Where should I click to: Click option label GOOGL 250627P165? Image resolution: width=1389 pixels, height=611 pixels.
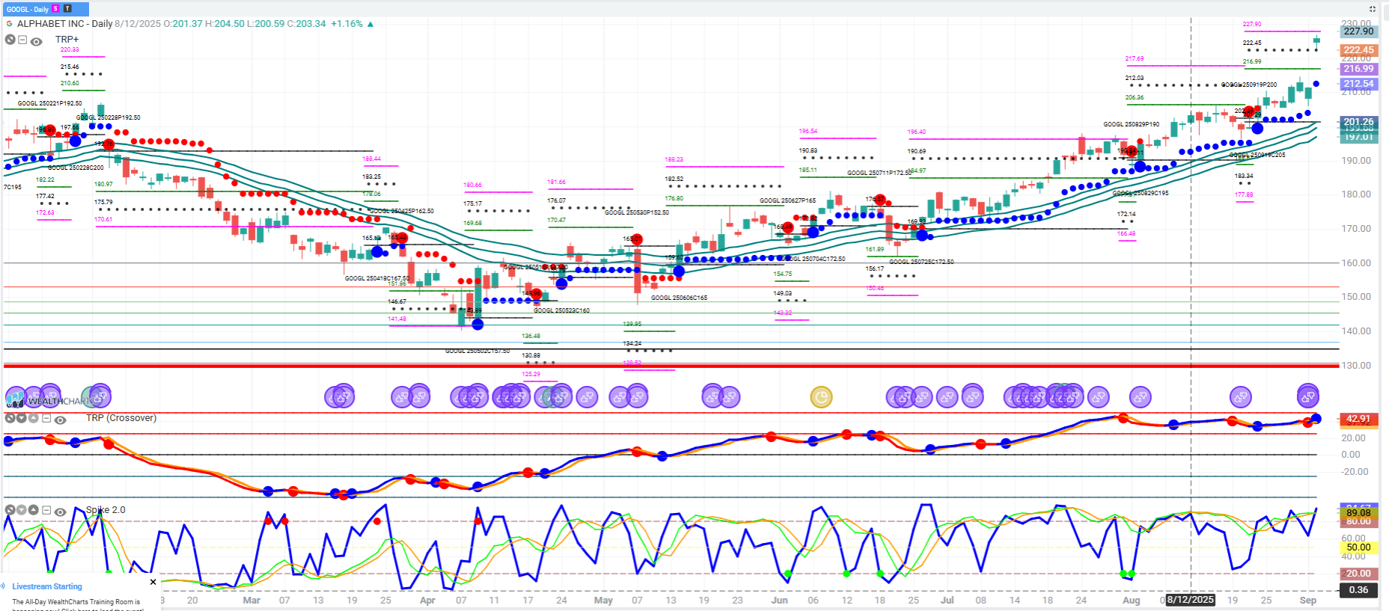coord(788,200)
